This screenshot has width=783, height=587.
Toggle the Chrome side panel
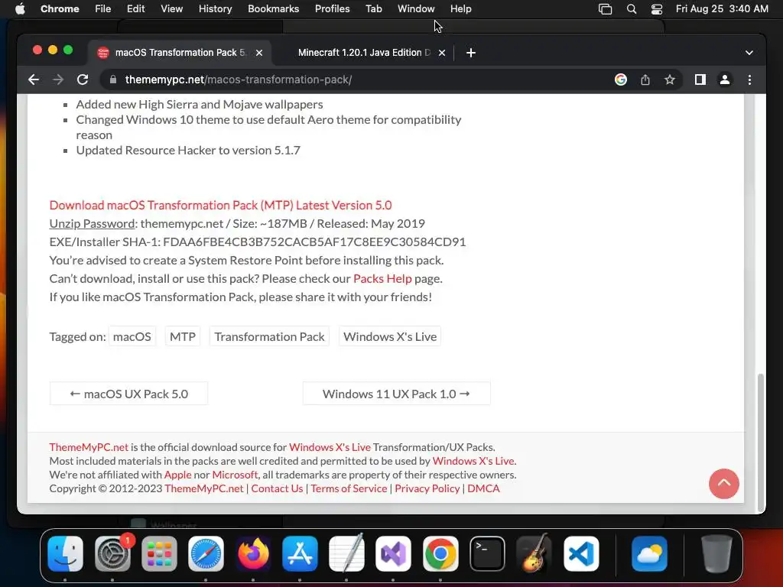tap(700, 79)
